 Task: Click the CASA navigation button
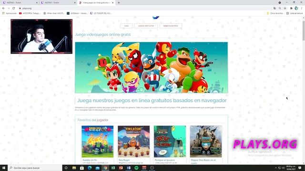[126, 26]
